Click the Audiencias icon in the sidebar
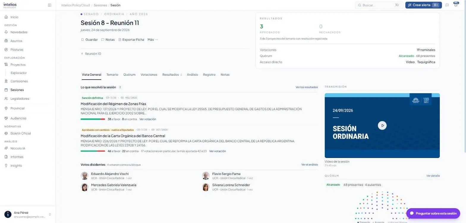 (x=6, y=118)
